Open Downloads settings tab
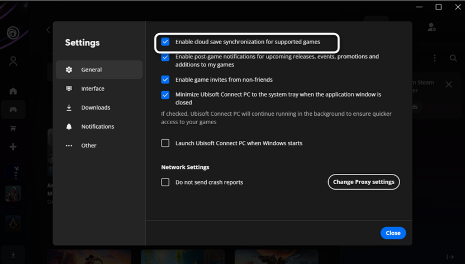 pos(99,108)
